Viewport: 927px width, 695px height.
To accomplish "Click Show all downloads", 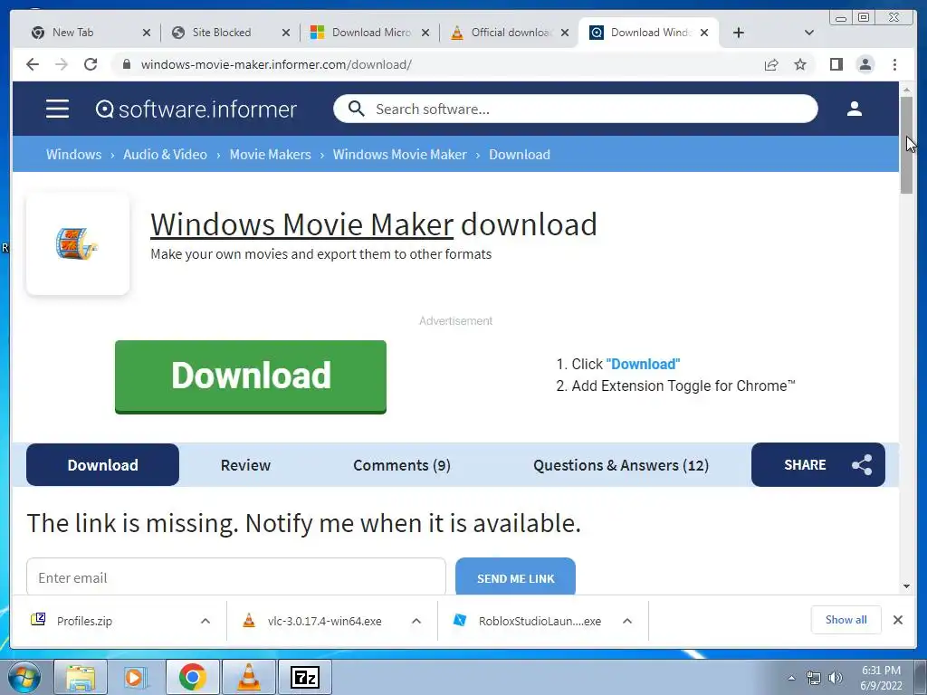I will pos(846,620).
